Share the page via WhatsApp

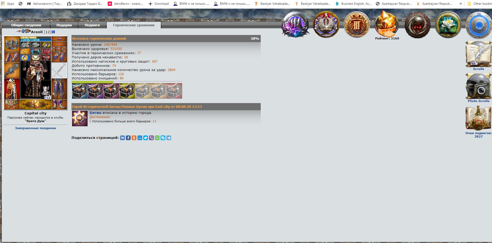[157, 138]
